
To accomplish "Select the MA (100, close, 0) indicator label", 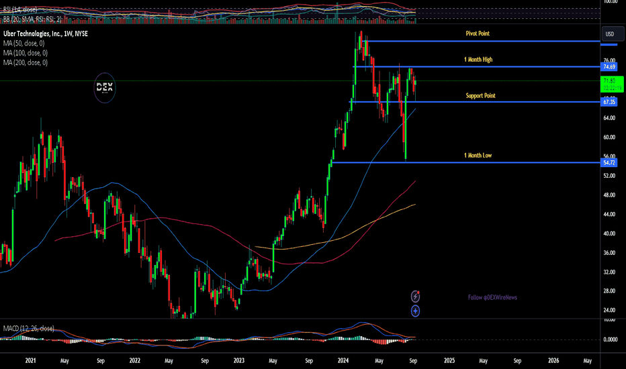I will [26, 52].
